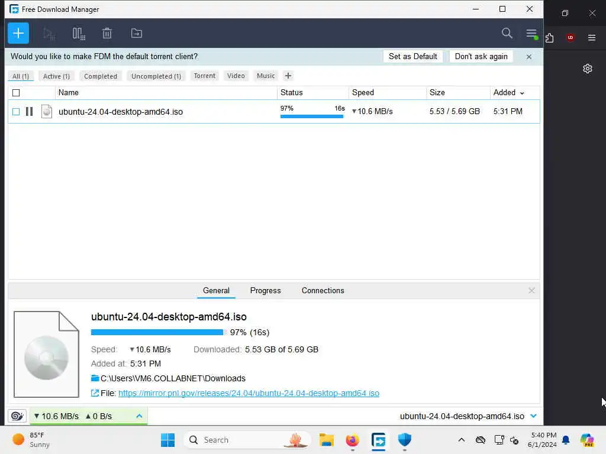The width and height of the screenshot is (606, 454).
Task: Add a new filter tag with plus
Action: click(x=288, y=76)
